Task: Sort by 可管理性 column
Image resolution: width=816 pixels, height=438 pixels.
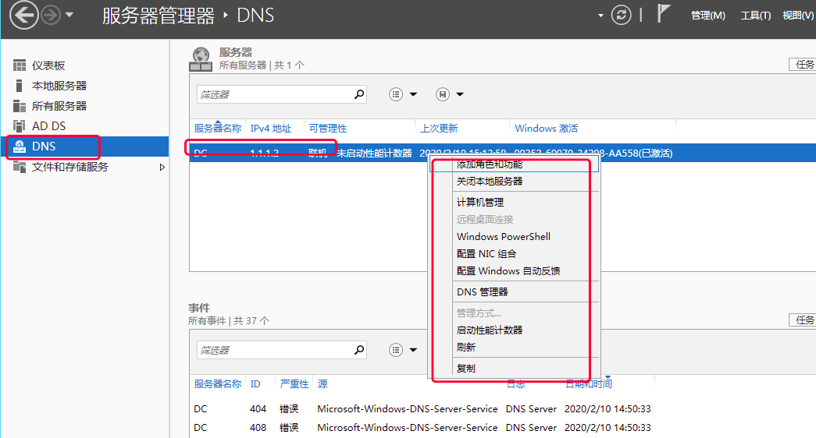Action: (328, 129)
